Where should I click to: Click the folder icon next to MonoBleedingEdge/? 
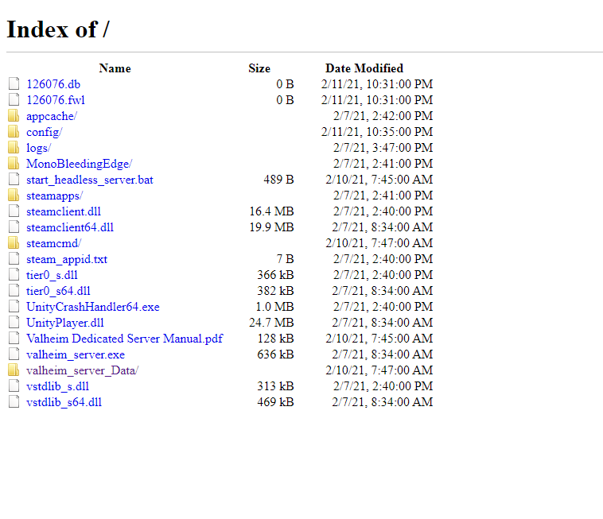[x=14, y=163]
